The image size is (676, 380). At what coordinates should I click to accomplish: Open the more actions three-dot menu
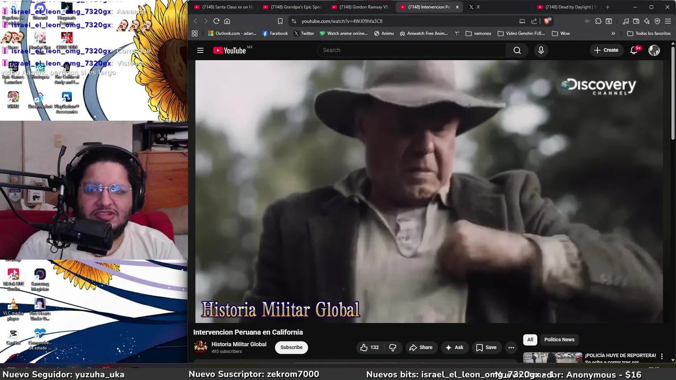point(511,347)
